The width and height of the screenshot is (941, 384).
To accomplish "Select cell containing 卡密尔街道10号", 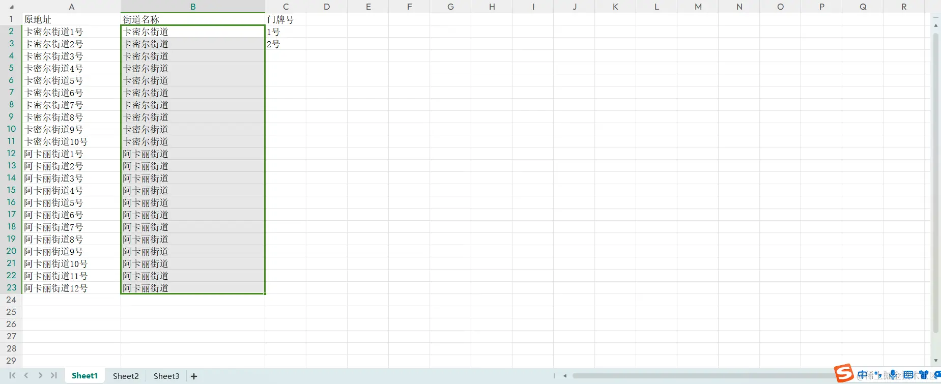I will [x=72, y=141].
